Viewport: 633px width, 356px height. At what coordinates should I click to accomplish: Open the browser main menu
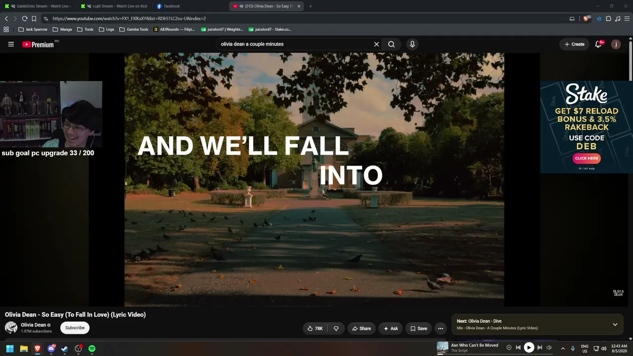627,18
